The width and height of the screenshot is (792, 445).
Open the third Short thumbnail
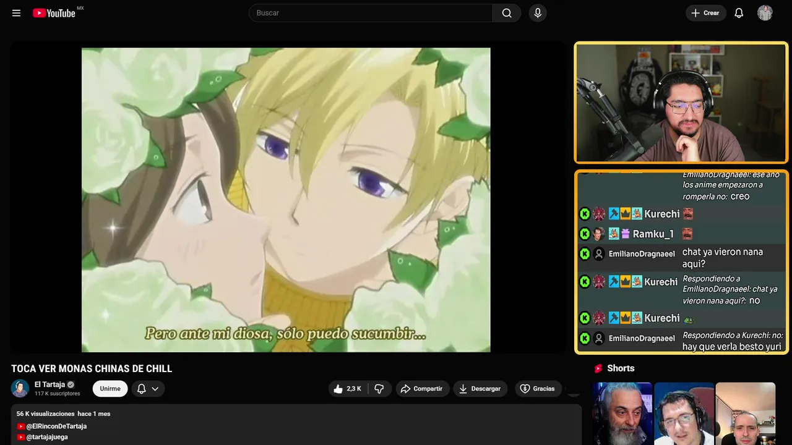click(745, 413)
